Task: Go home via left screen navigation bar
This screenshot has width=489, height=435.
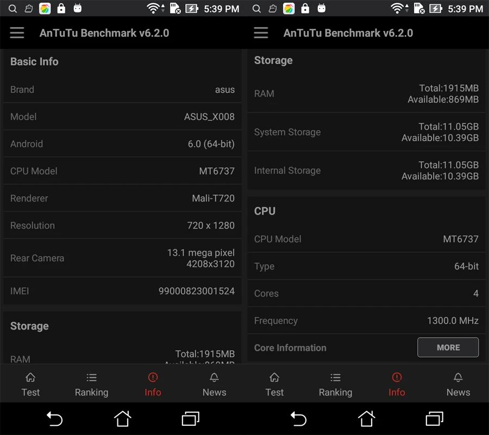Action: coord(122,419)
